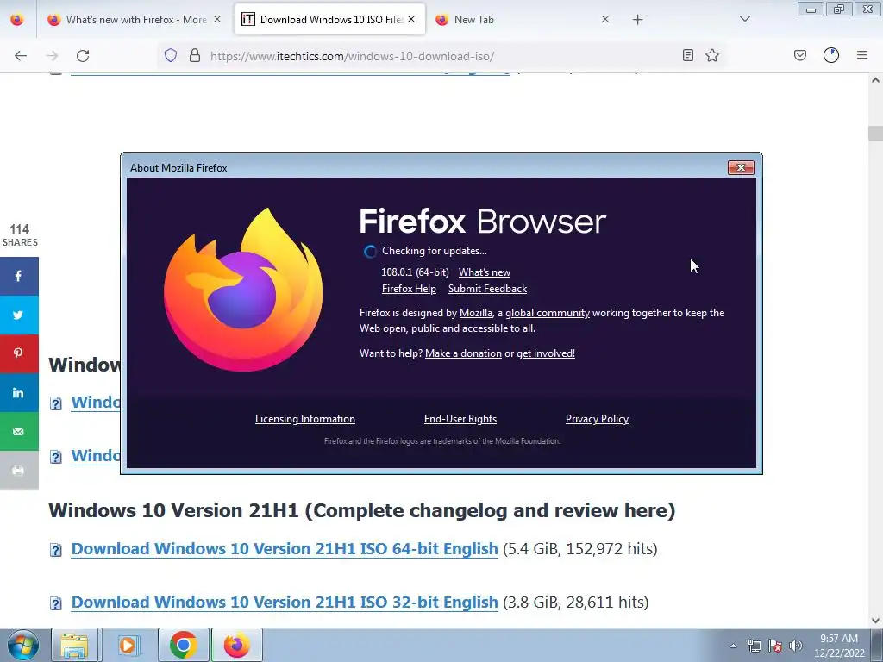This screenshot has width=883, height=662.
Task: Close the Download Windows 10 ISO tab
Action: tap(411, 19)
